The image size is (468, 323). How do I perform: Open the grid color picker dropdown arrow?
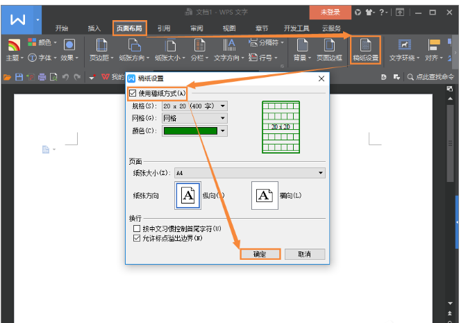click(x=223, y=131)
